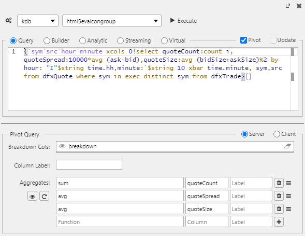Choose Server pivot mode
The image size is (305, 236).
click(x=244, y=134)
